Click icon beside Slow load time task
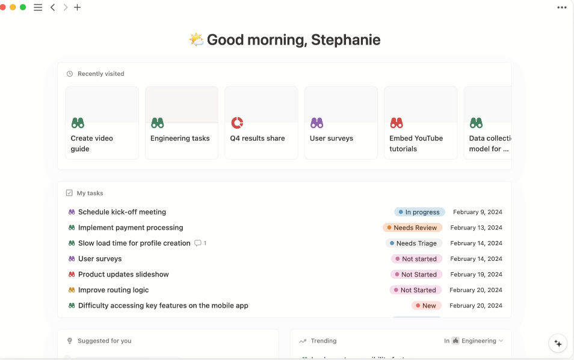 pyautogui.click(x=72, y=243)
